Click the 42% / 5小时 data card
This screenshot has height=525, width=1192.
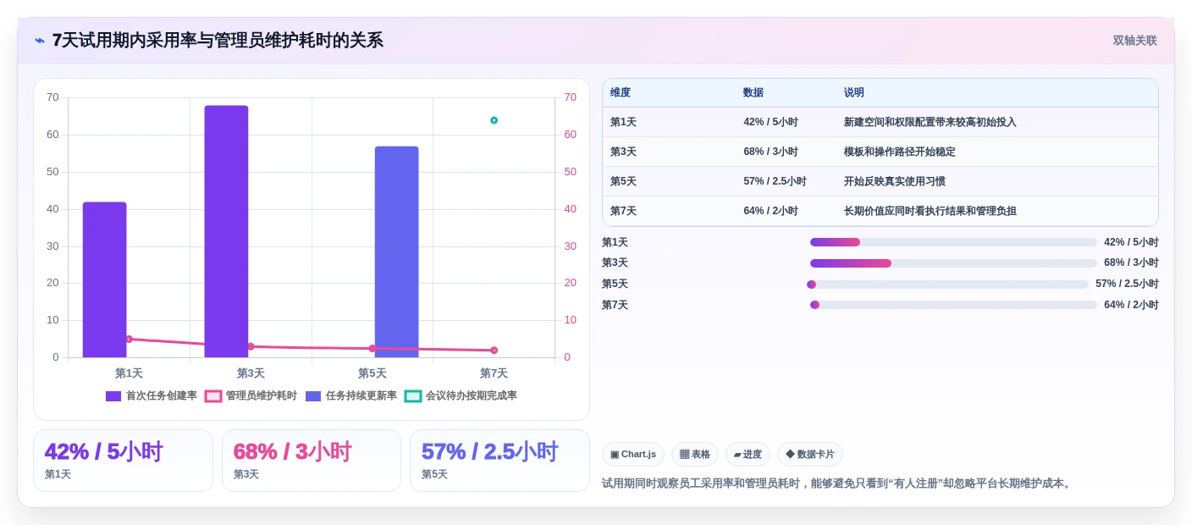[x=123, y=461]
